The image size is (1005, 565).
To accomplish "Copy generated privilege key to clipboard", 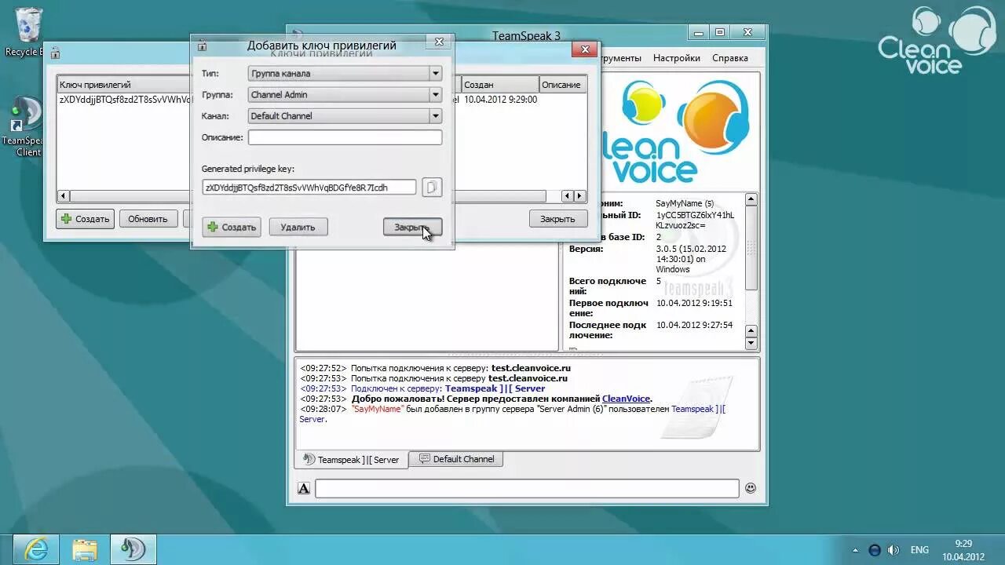I will 432,187.
